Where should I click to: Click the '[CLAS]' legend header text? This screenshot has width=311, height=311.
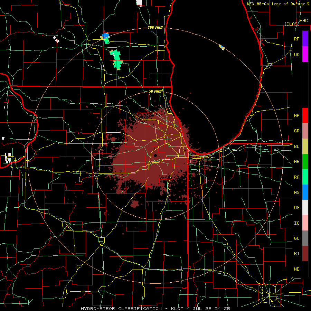pyautogui.click(x=292, y=24)
